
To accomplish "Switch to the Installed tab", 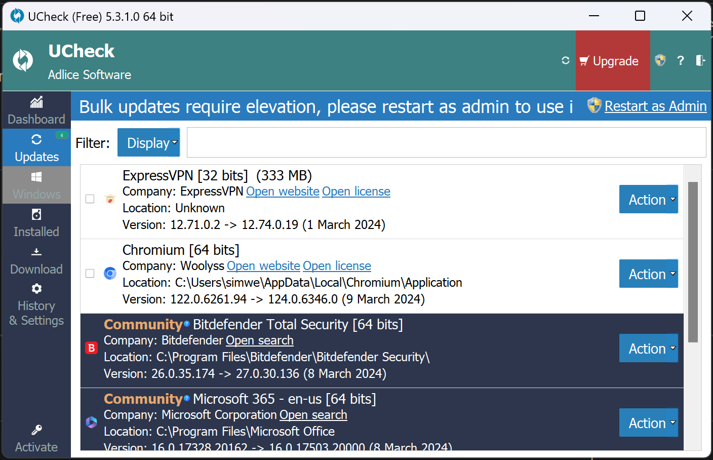I will click(36, 223).
